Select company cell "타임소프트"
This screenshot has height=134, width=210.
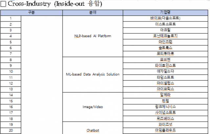point(165,78)
